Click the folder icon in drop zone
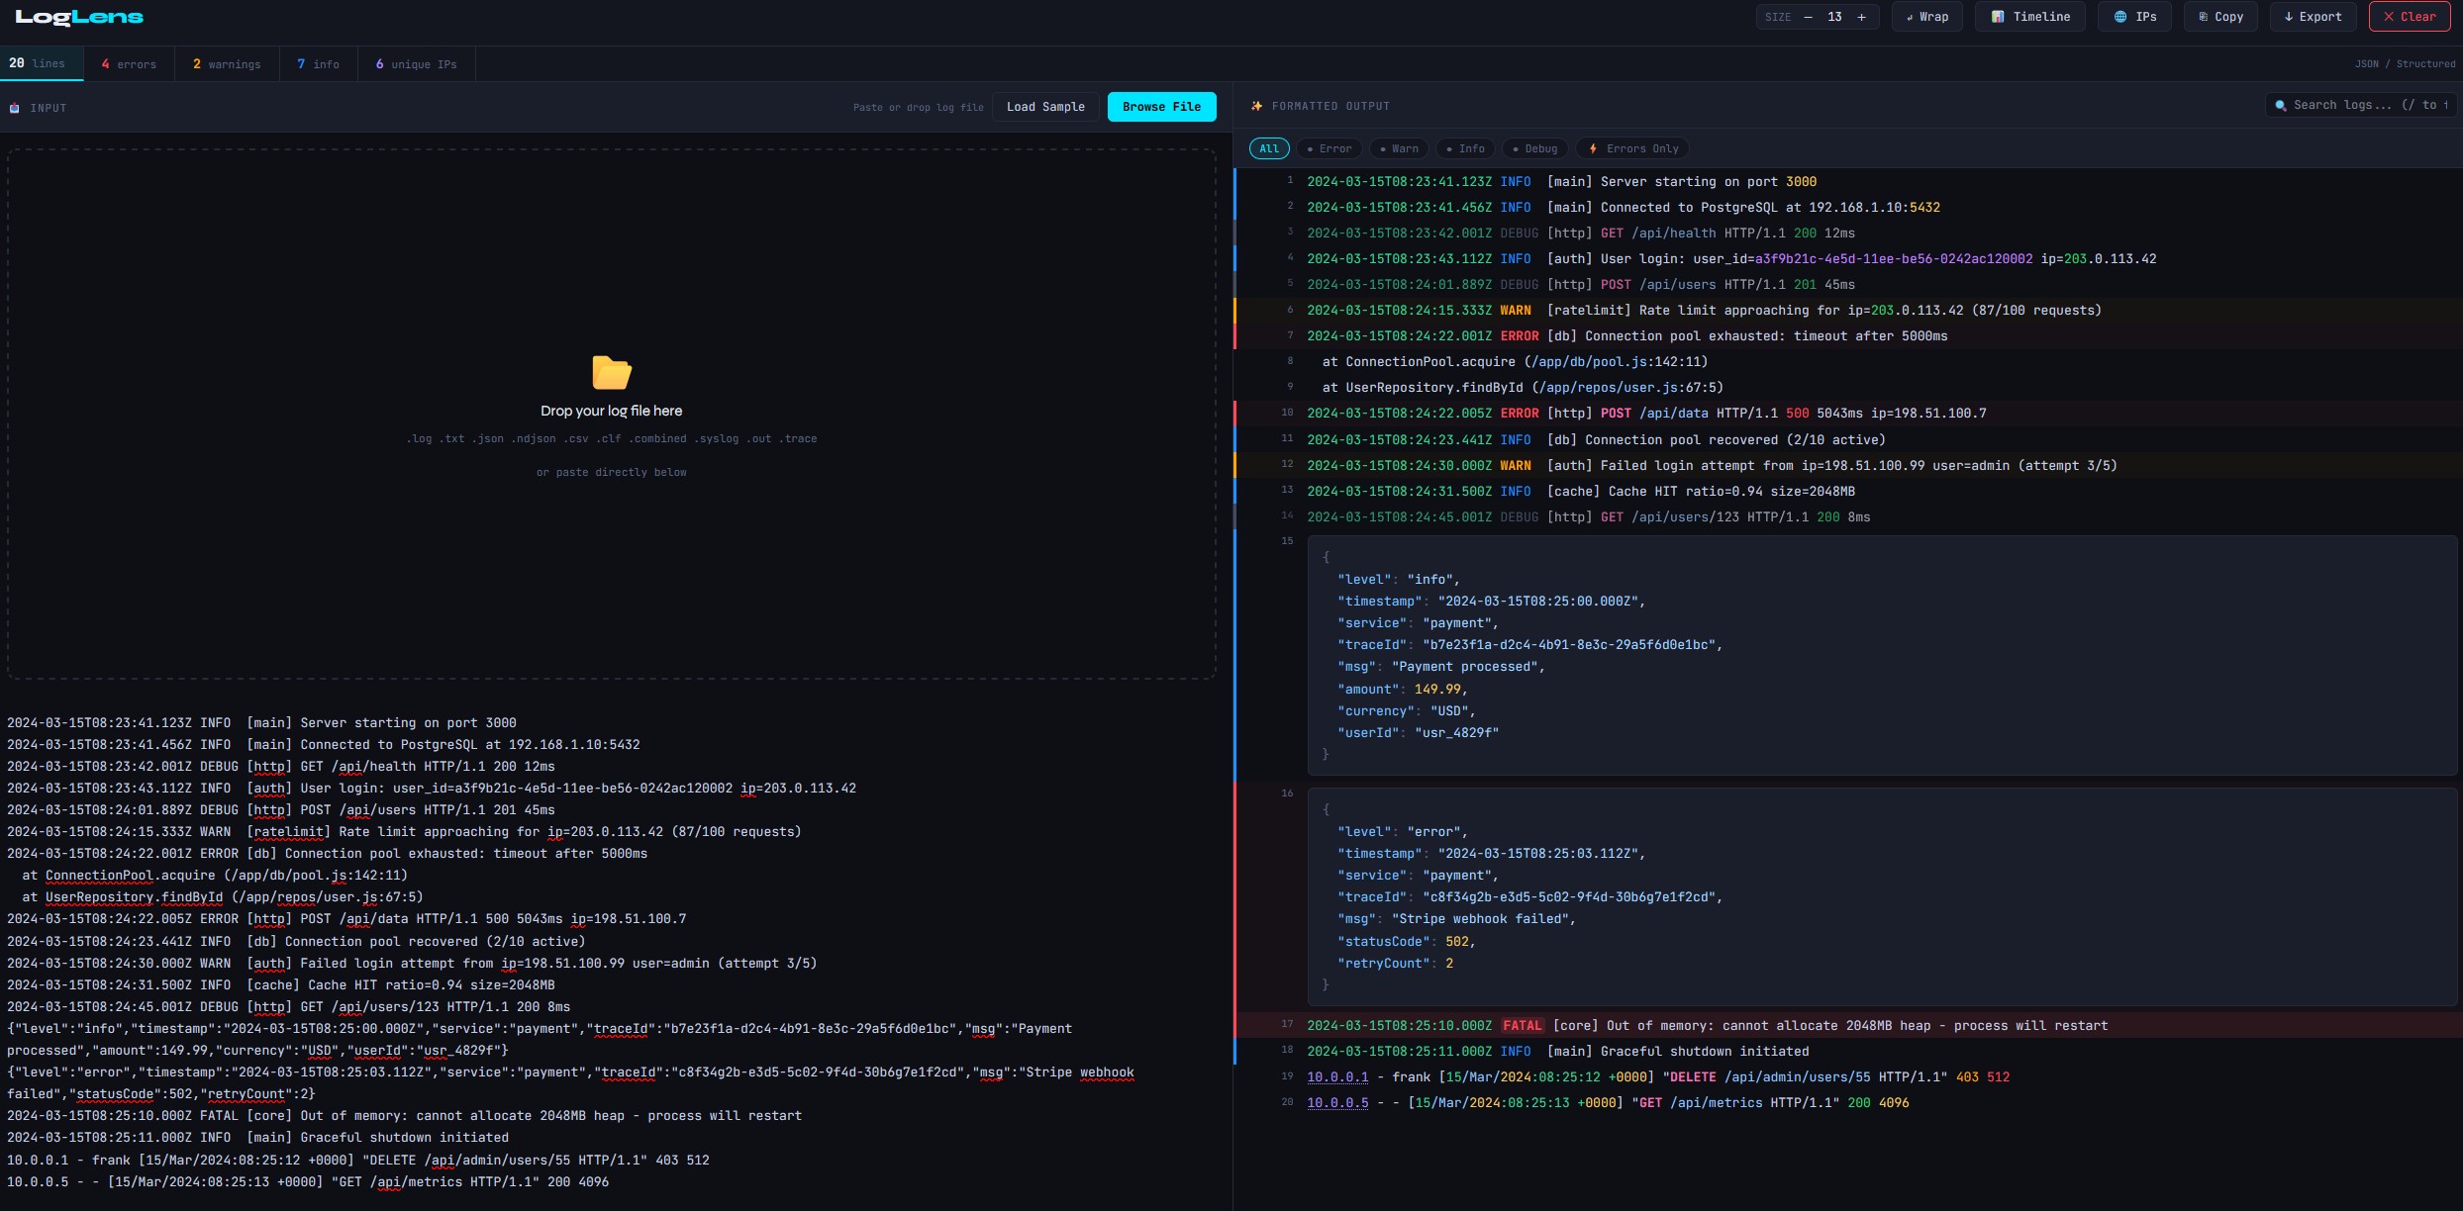 611,372
